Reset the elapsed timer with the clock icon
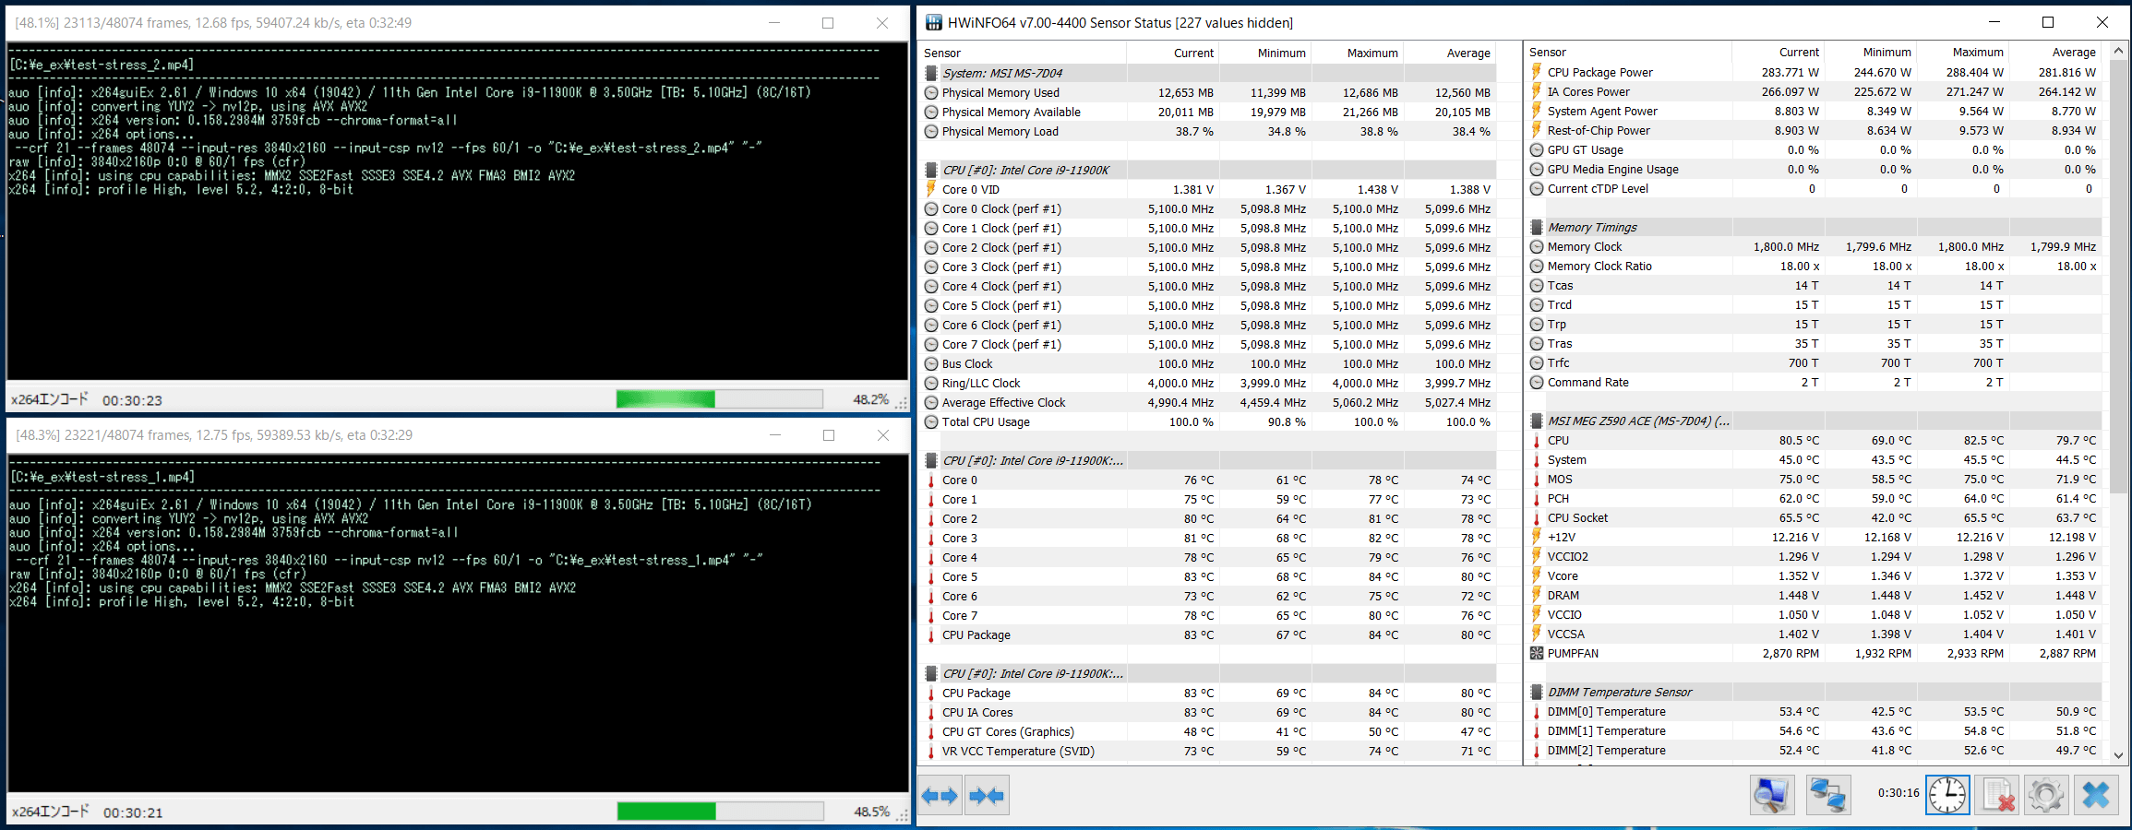This screenshot has width=2132, height=830. coord(1947,795)
